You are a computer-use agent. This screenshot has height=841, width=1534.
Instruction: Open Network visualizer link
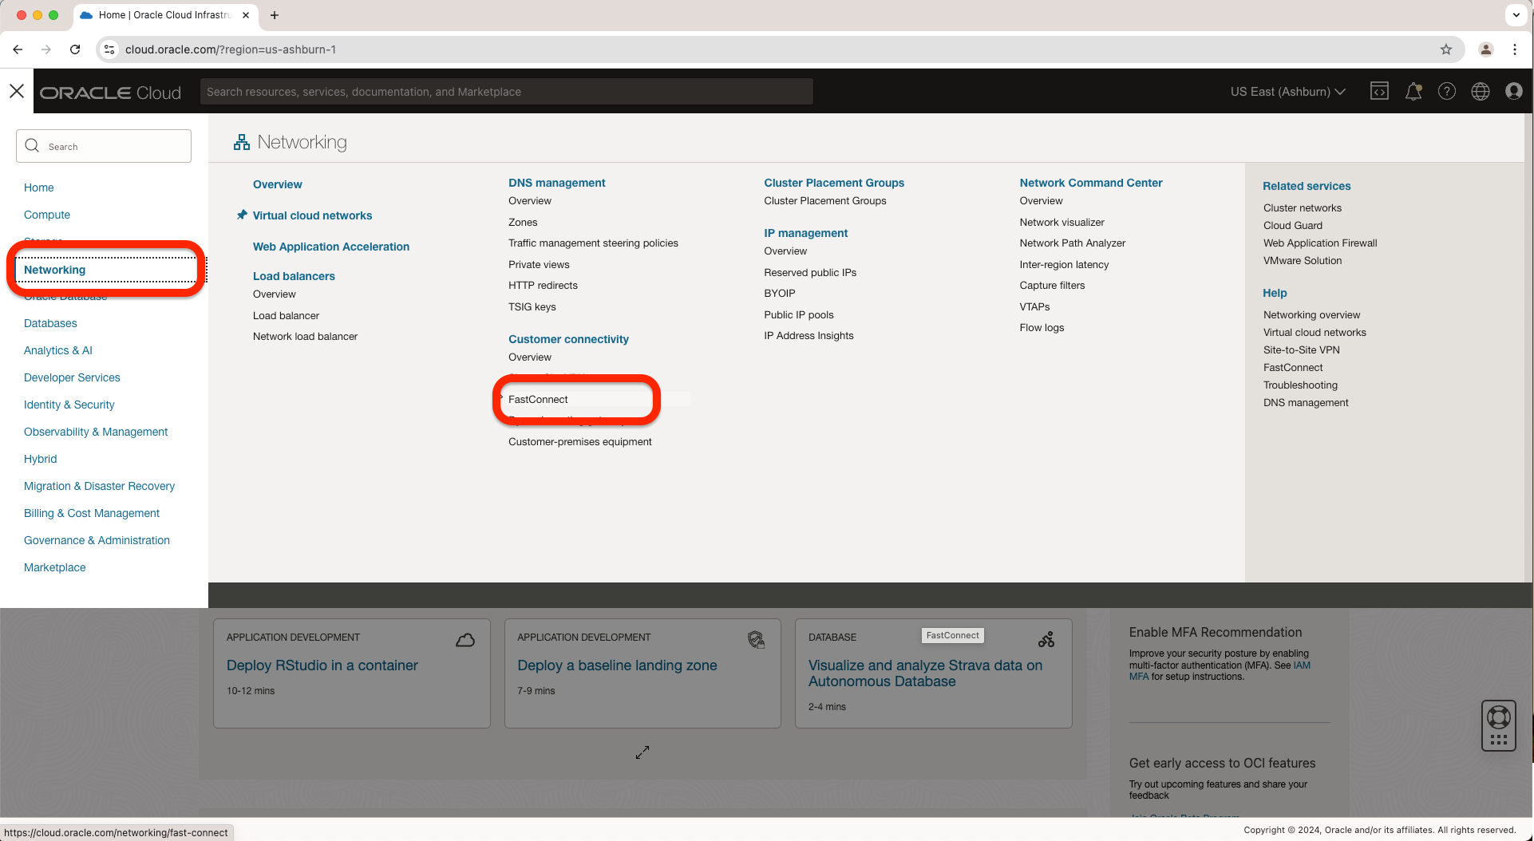click(x=1062, y=222)
